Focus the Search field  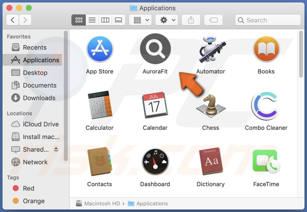[x=268, y=20]
